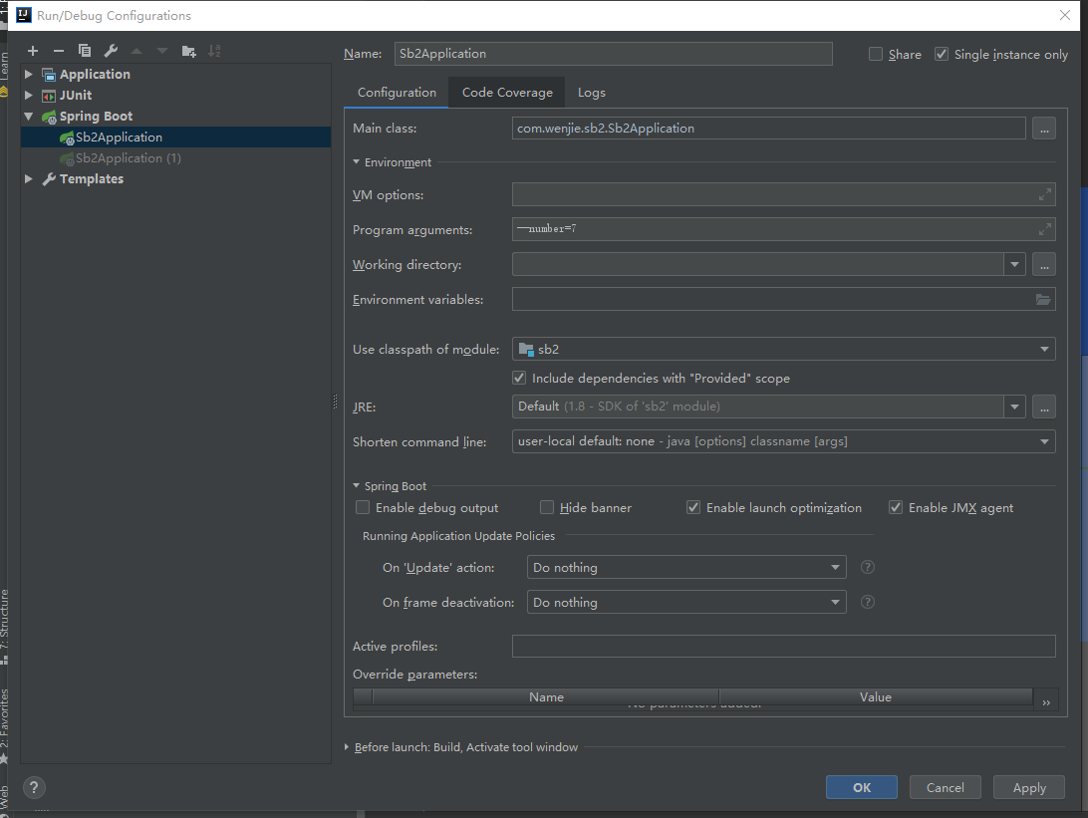Add a new configuration with the plus icon

tap(33, 51)
